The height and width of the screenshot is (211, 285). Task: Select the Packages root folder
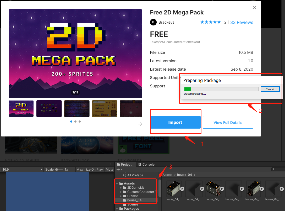(x=131, y=209)
